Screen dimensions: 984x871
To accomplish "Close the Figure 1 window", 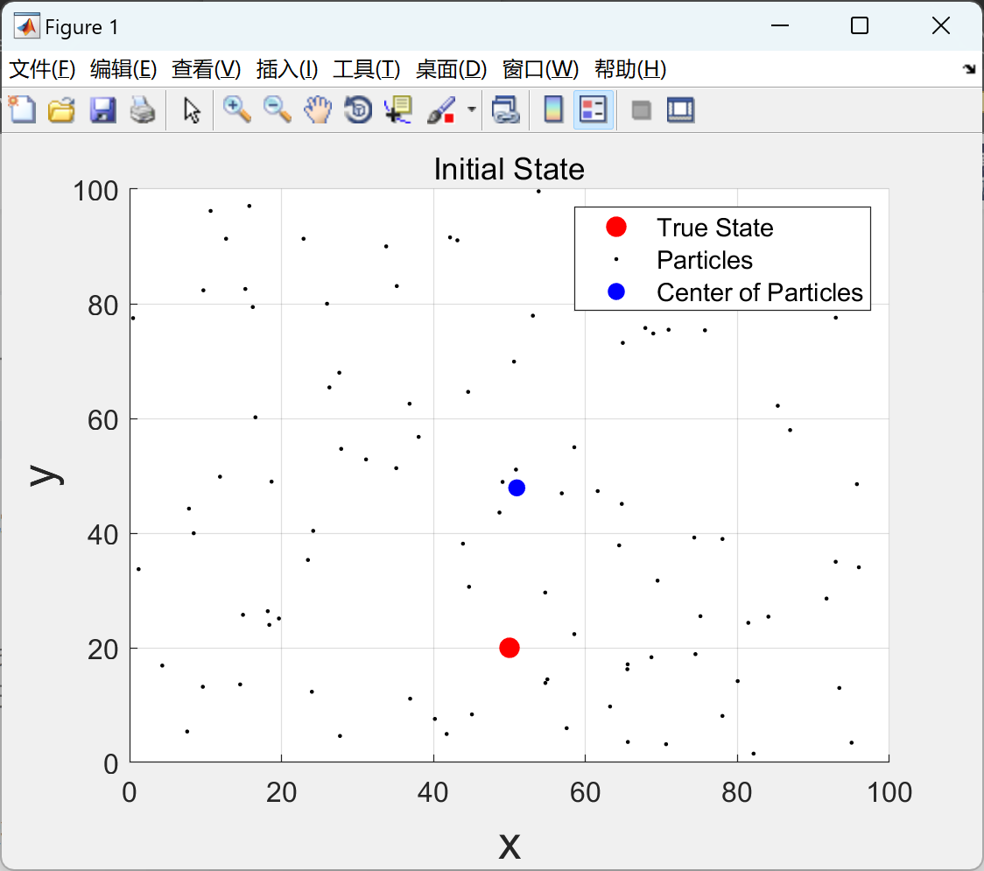I will point(941,25).
